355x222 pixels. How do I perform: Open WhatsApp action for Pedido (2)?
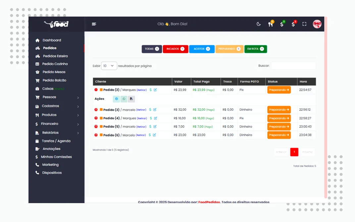click(124, 99)
